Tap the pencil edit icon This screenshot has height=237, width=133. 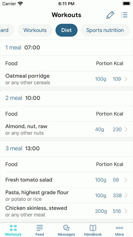pyautogui.click(x=110, y=15)
